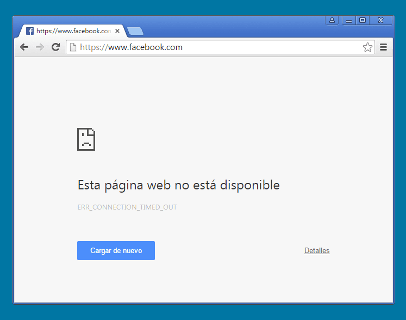Minimize the Chrome window
406x320 pixels.
(349, 20)
